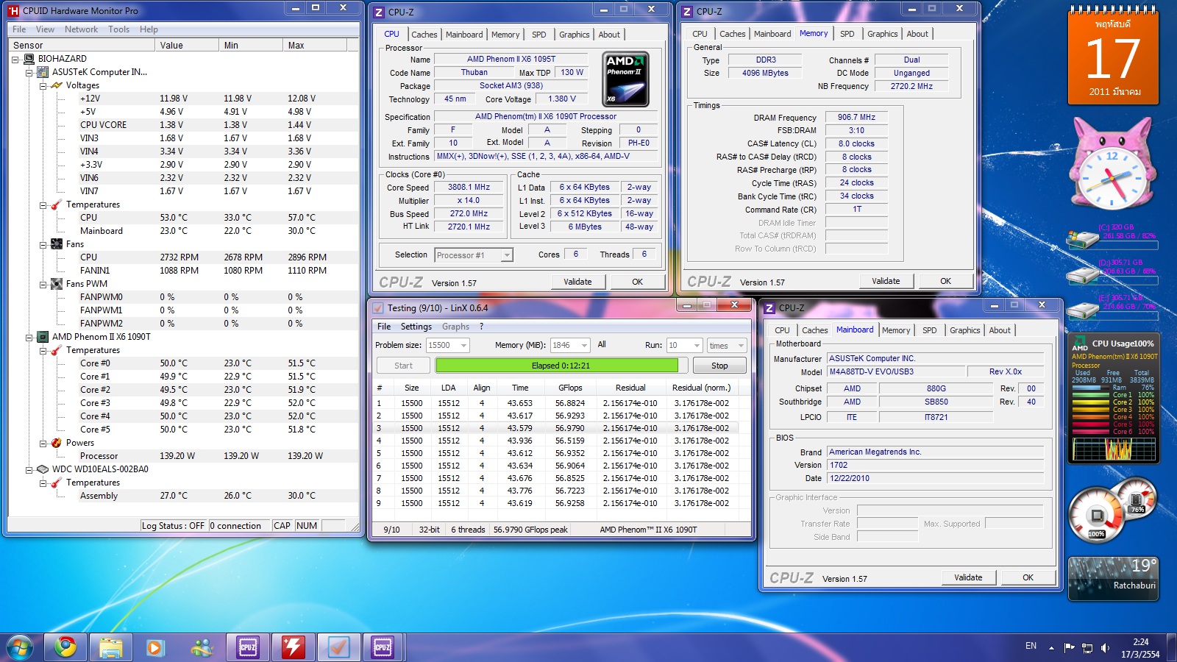Click the Ratchaburi weather gadget
This screenshot has width=1177, height=662.
click(1113, 579)
